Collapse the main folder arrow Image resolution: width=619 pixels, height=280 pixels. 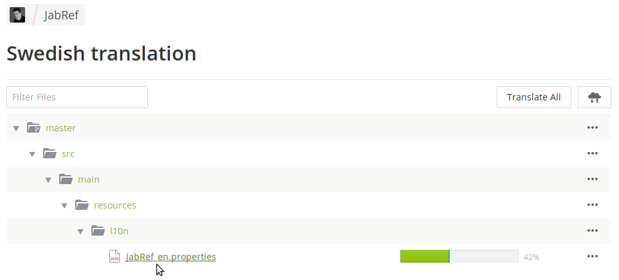point(48,180)
